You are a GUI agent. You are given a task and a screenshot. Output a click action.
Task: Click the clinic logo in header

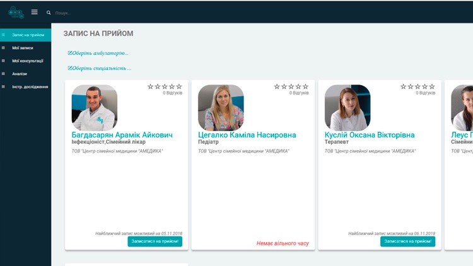pyautogui.click(x=16, y=13)
